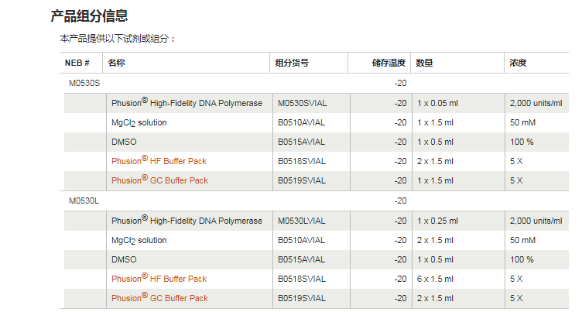Select the 2 x 1.5 ml cell of M0530S HF Buffer Pack
This screenshot has width=582, height=312.
tap(435, 161)
